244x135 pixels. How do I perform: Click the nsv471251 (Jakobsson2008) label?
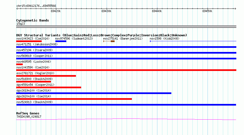coord(37,44)
